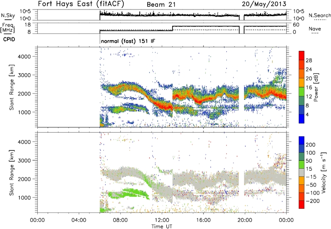Click the '1000' tick on velocity plot axis
The height and width of the screenshot is (229, 331).
click(x=24, y=198)
